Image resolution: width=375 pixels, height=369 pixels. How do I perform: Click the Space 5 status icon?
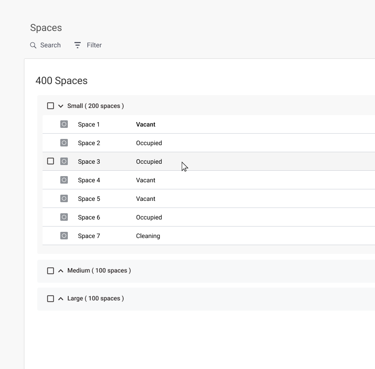pyautogui.click(x=64, y=198)
